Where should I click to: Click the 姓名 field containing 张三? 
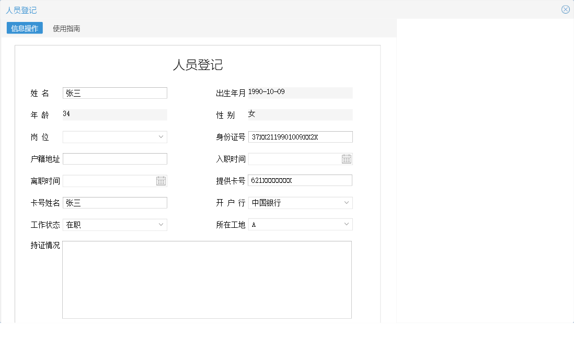point(114,92)
